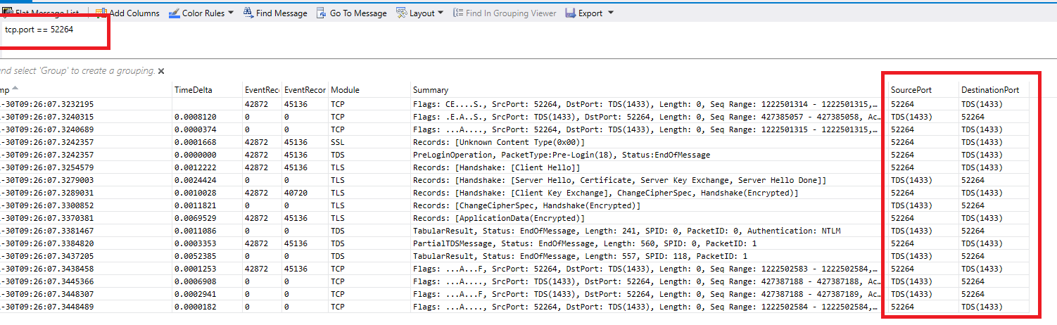Viewport: 1057px width, 325px height.
Task: Click the Go To Message icon
Action: [x=322, y=13]
